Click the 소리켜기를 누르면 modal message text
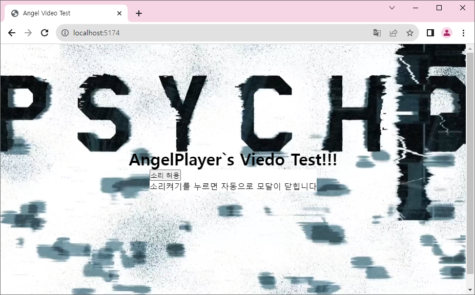 pos(233,186)
